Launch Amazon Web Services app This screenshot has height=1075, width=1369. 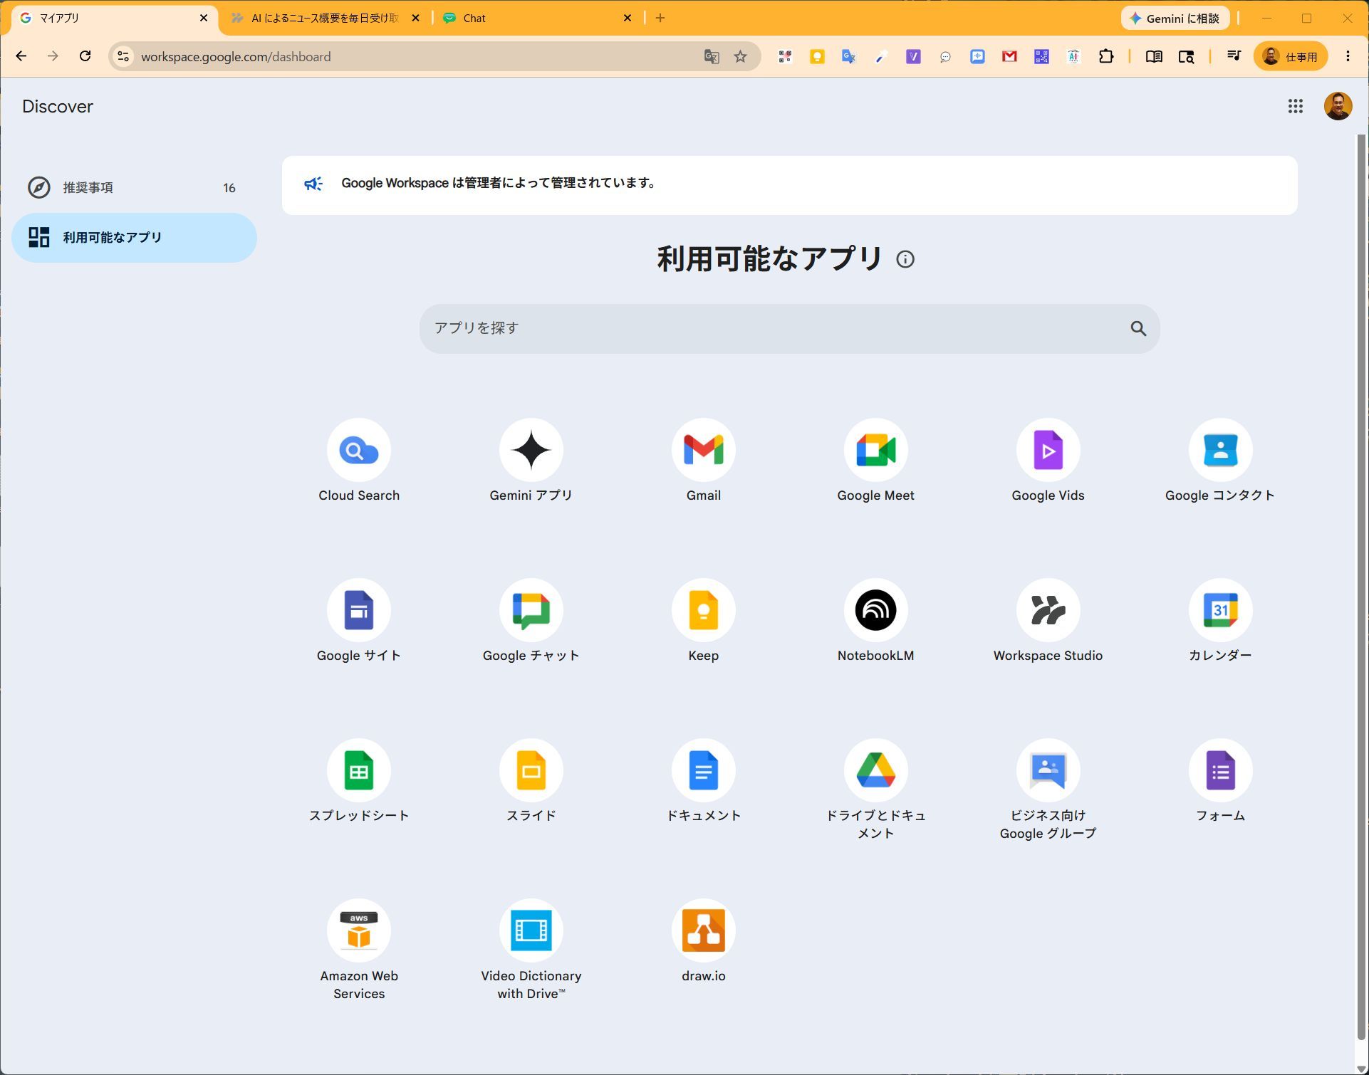pyautogui.click(x=359, y=950)
